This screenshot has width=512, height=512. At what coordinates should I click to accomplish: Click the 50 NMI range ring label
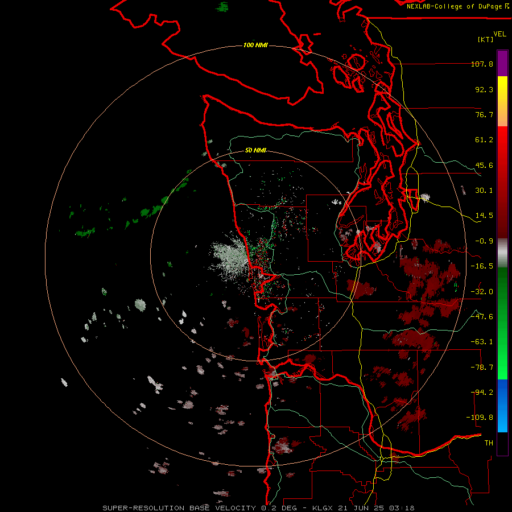click(x=255, y=150)
